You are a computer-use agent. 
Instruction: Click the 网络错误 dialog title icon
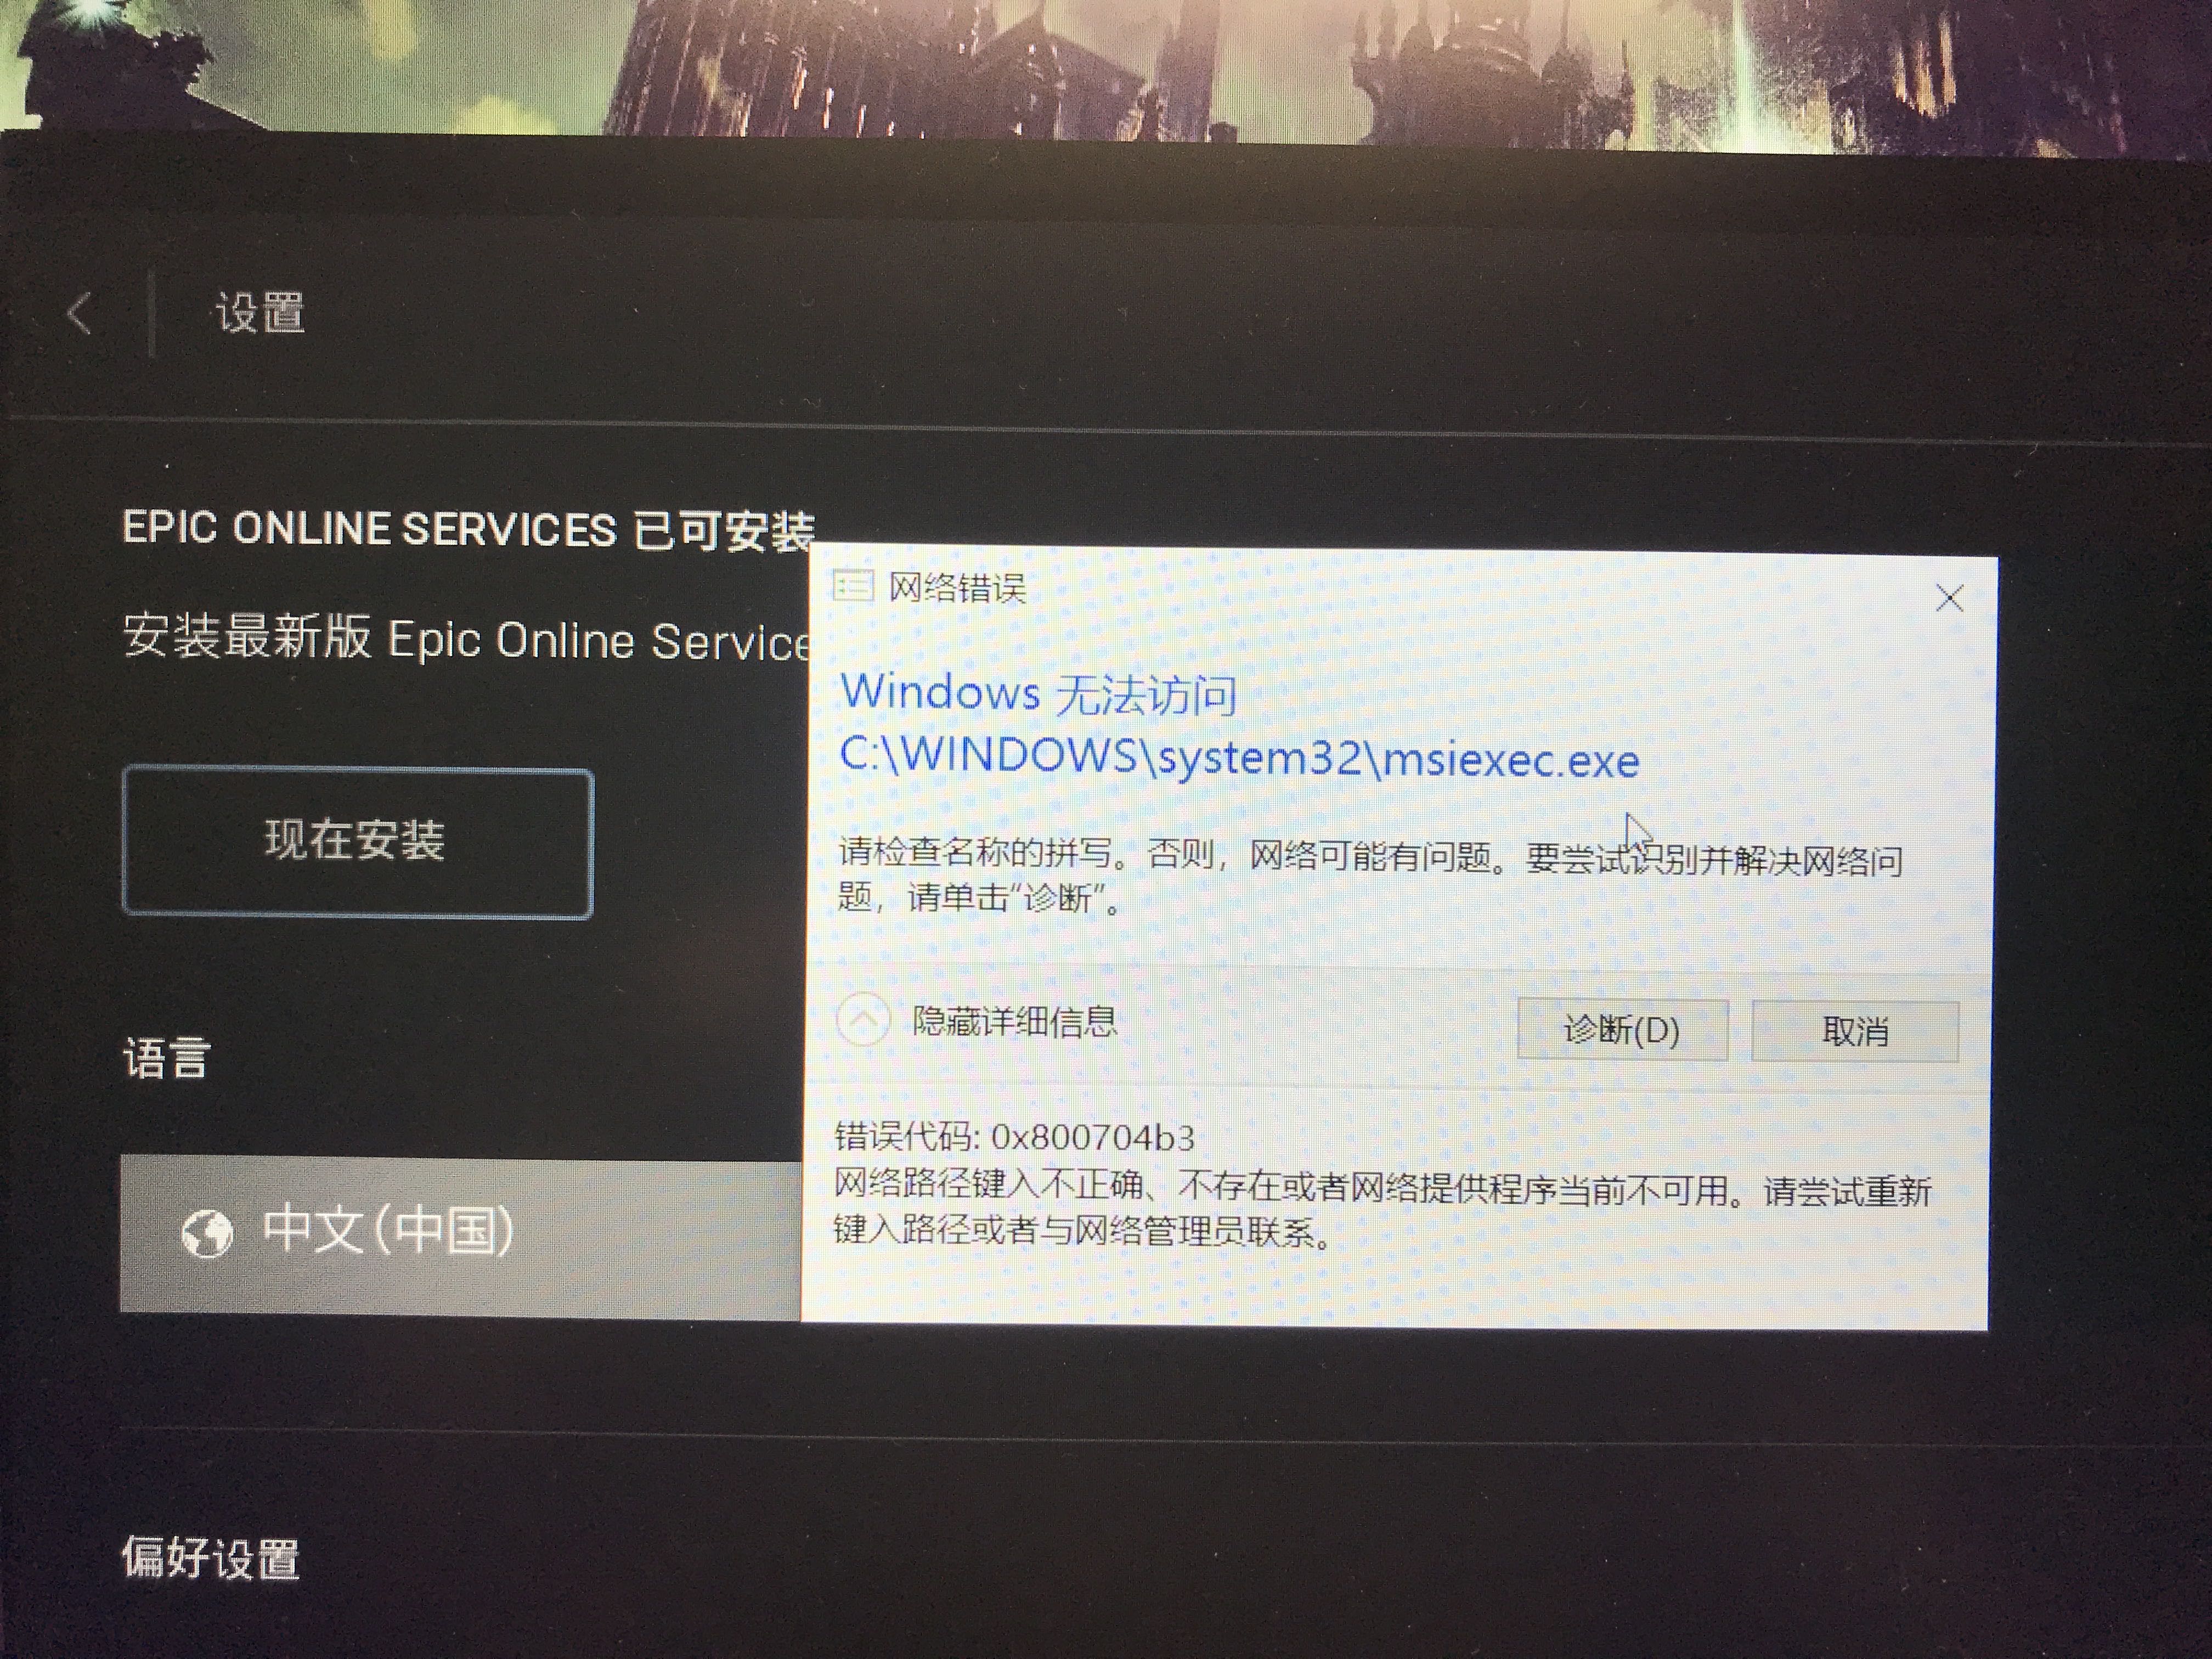click(x=853, y=586)
